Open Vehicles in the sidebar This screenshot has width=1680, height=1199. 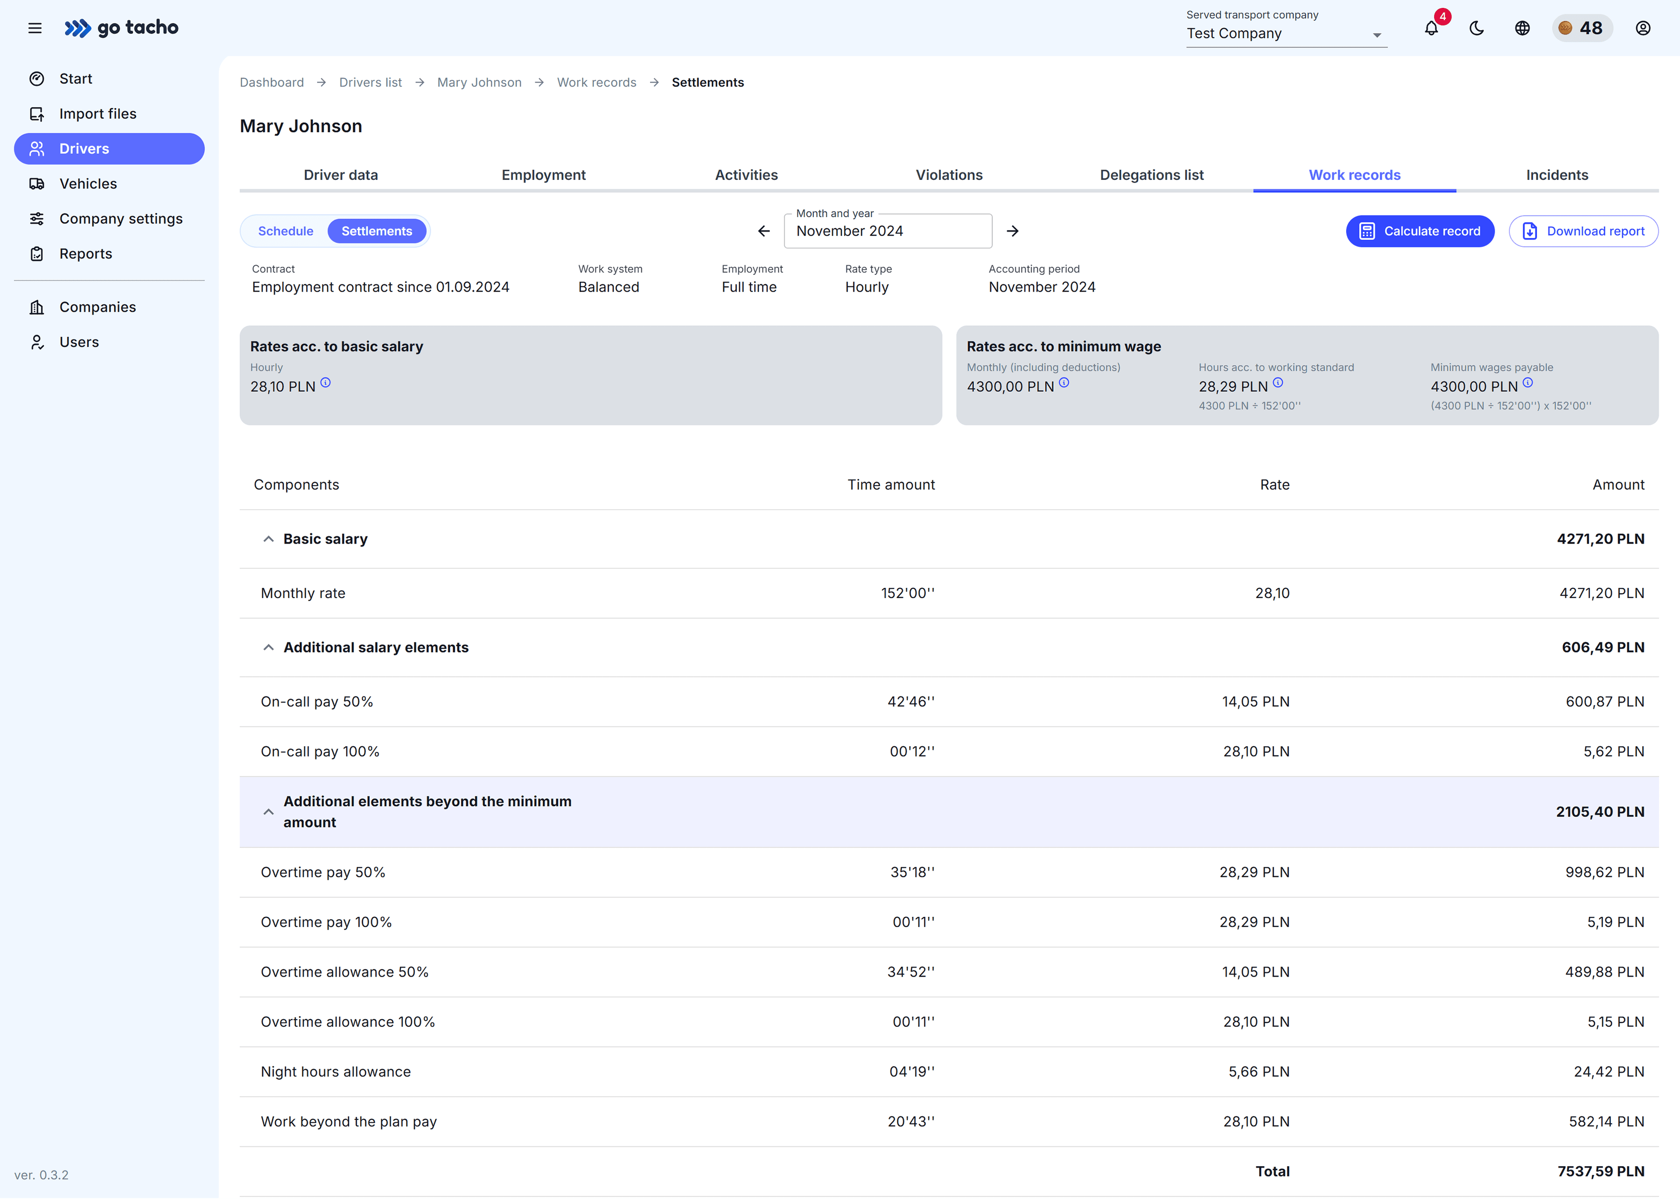109,184
